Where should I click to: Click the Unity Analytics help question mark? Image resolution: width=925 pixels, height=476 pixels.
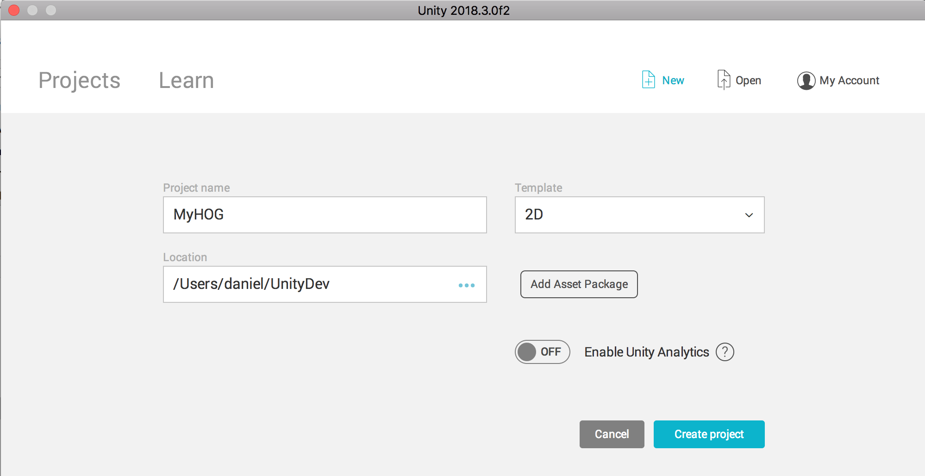click(x=725, y=352)
